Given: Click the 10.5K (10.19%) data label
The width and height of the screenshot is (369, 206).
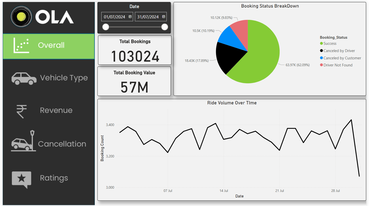Looking at the screenshot, I should point(203,31).
